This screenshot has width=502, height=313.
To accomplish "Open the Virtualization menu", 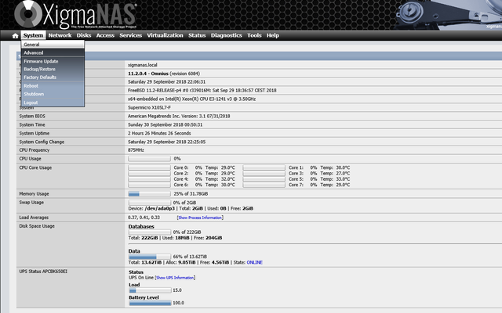I will 165,35.
